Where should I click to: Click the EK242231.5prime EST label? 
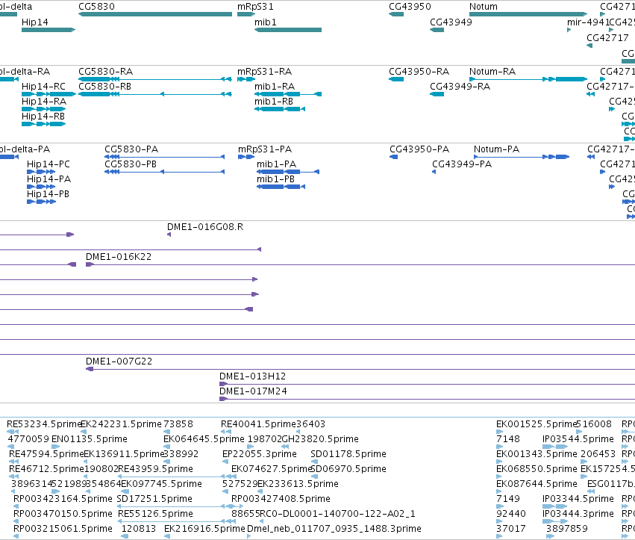pyautogui.click(x=121, y=424)
